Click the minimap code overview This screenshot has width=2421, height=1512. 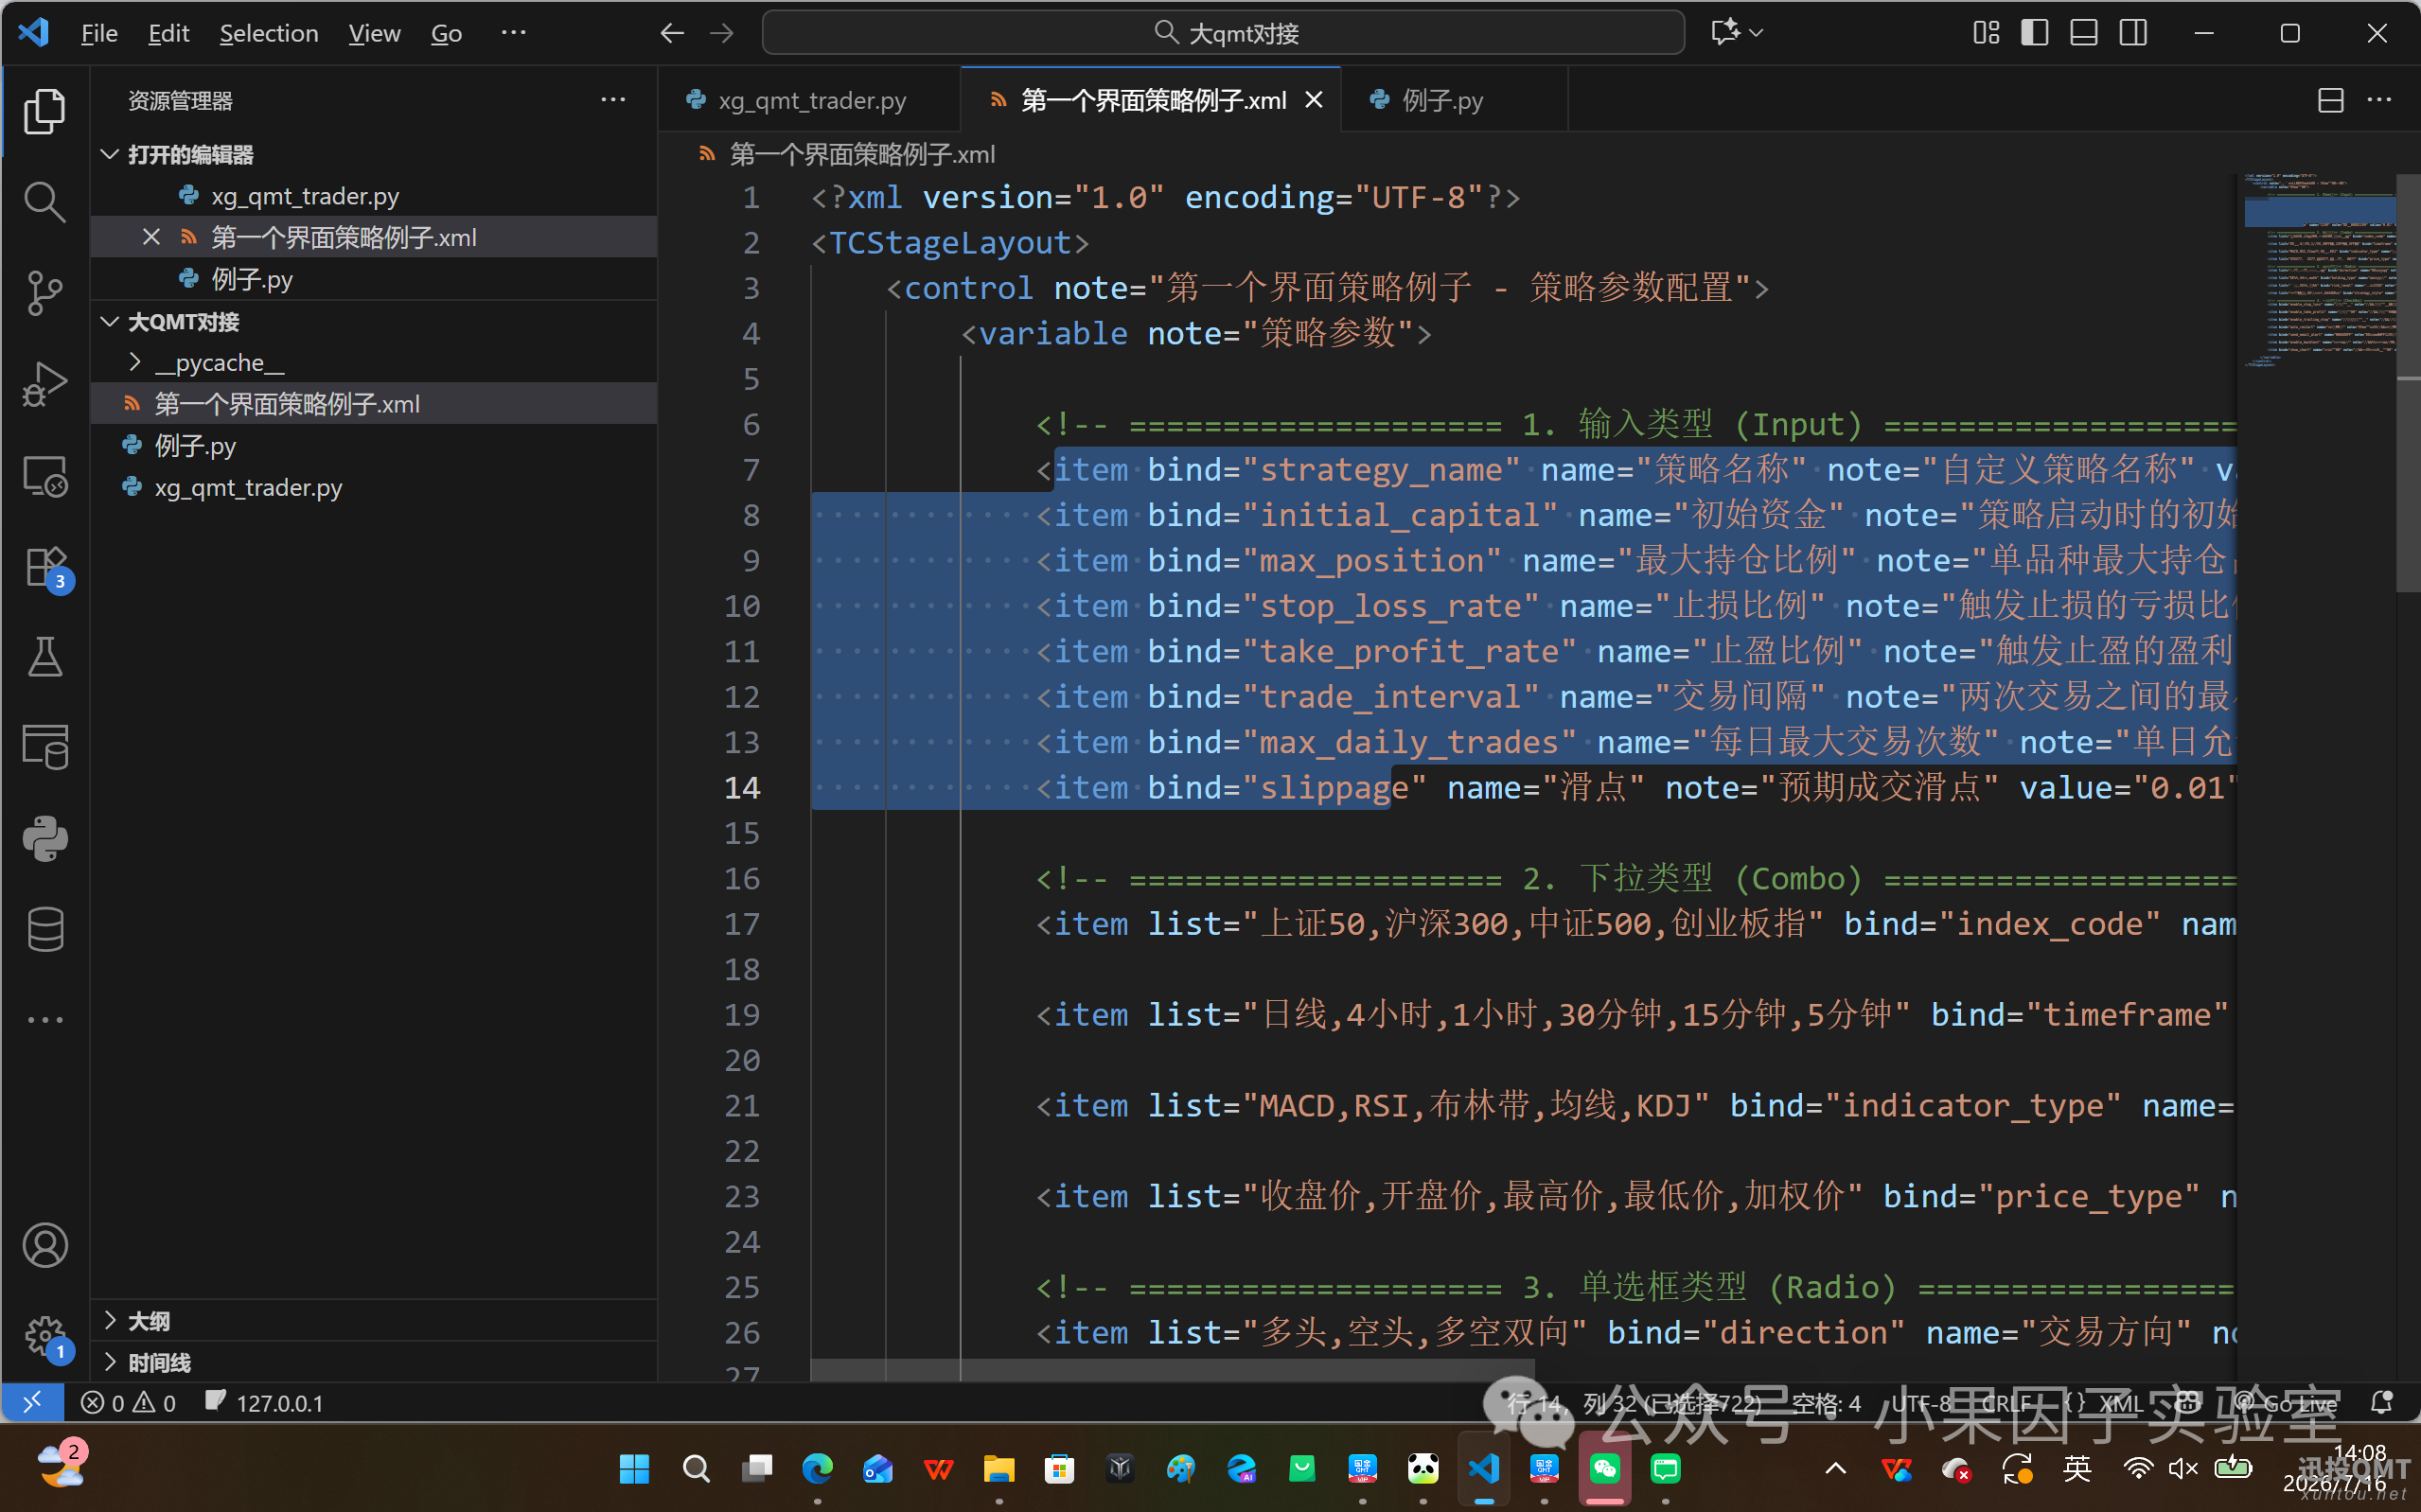[x=2318, y=270]
